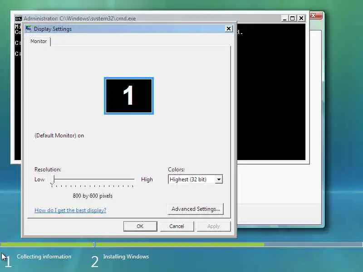Click the cmd.exe window icon
The height and width of the screenshot is (272, 363).
click(18, 19)
